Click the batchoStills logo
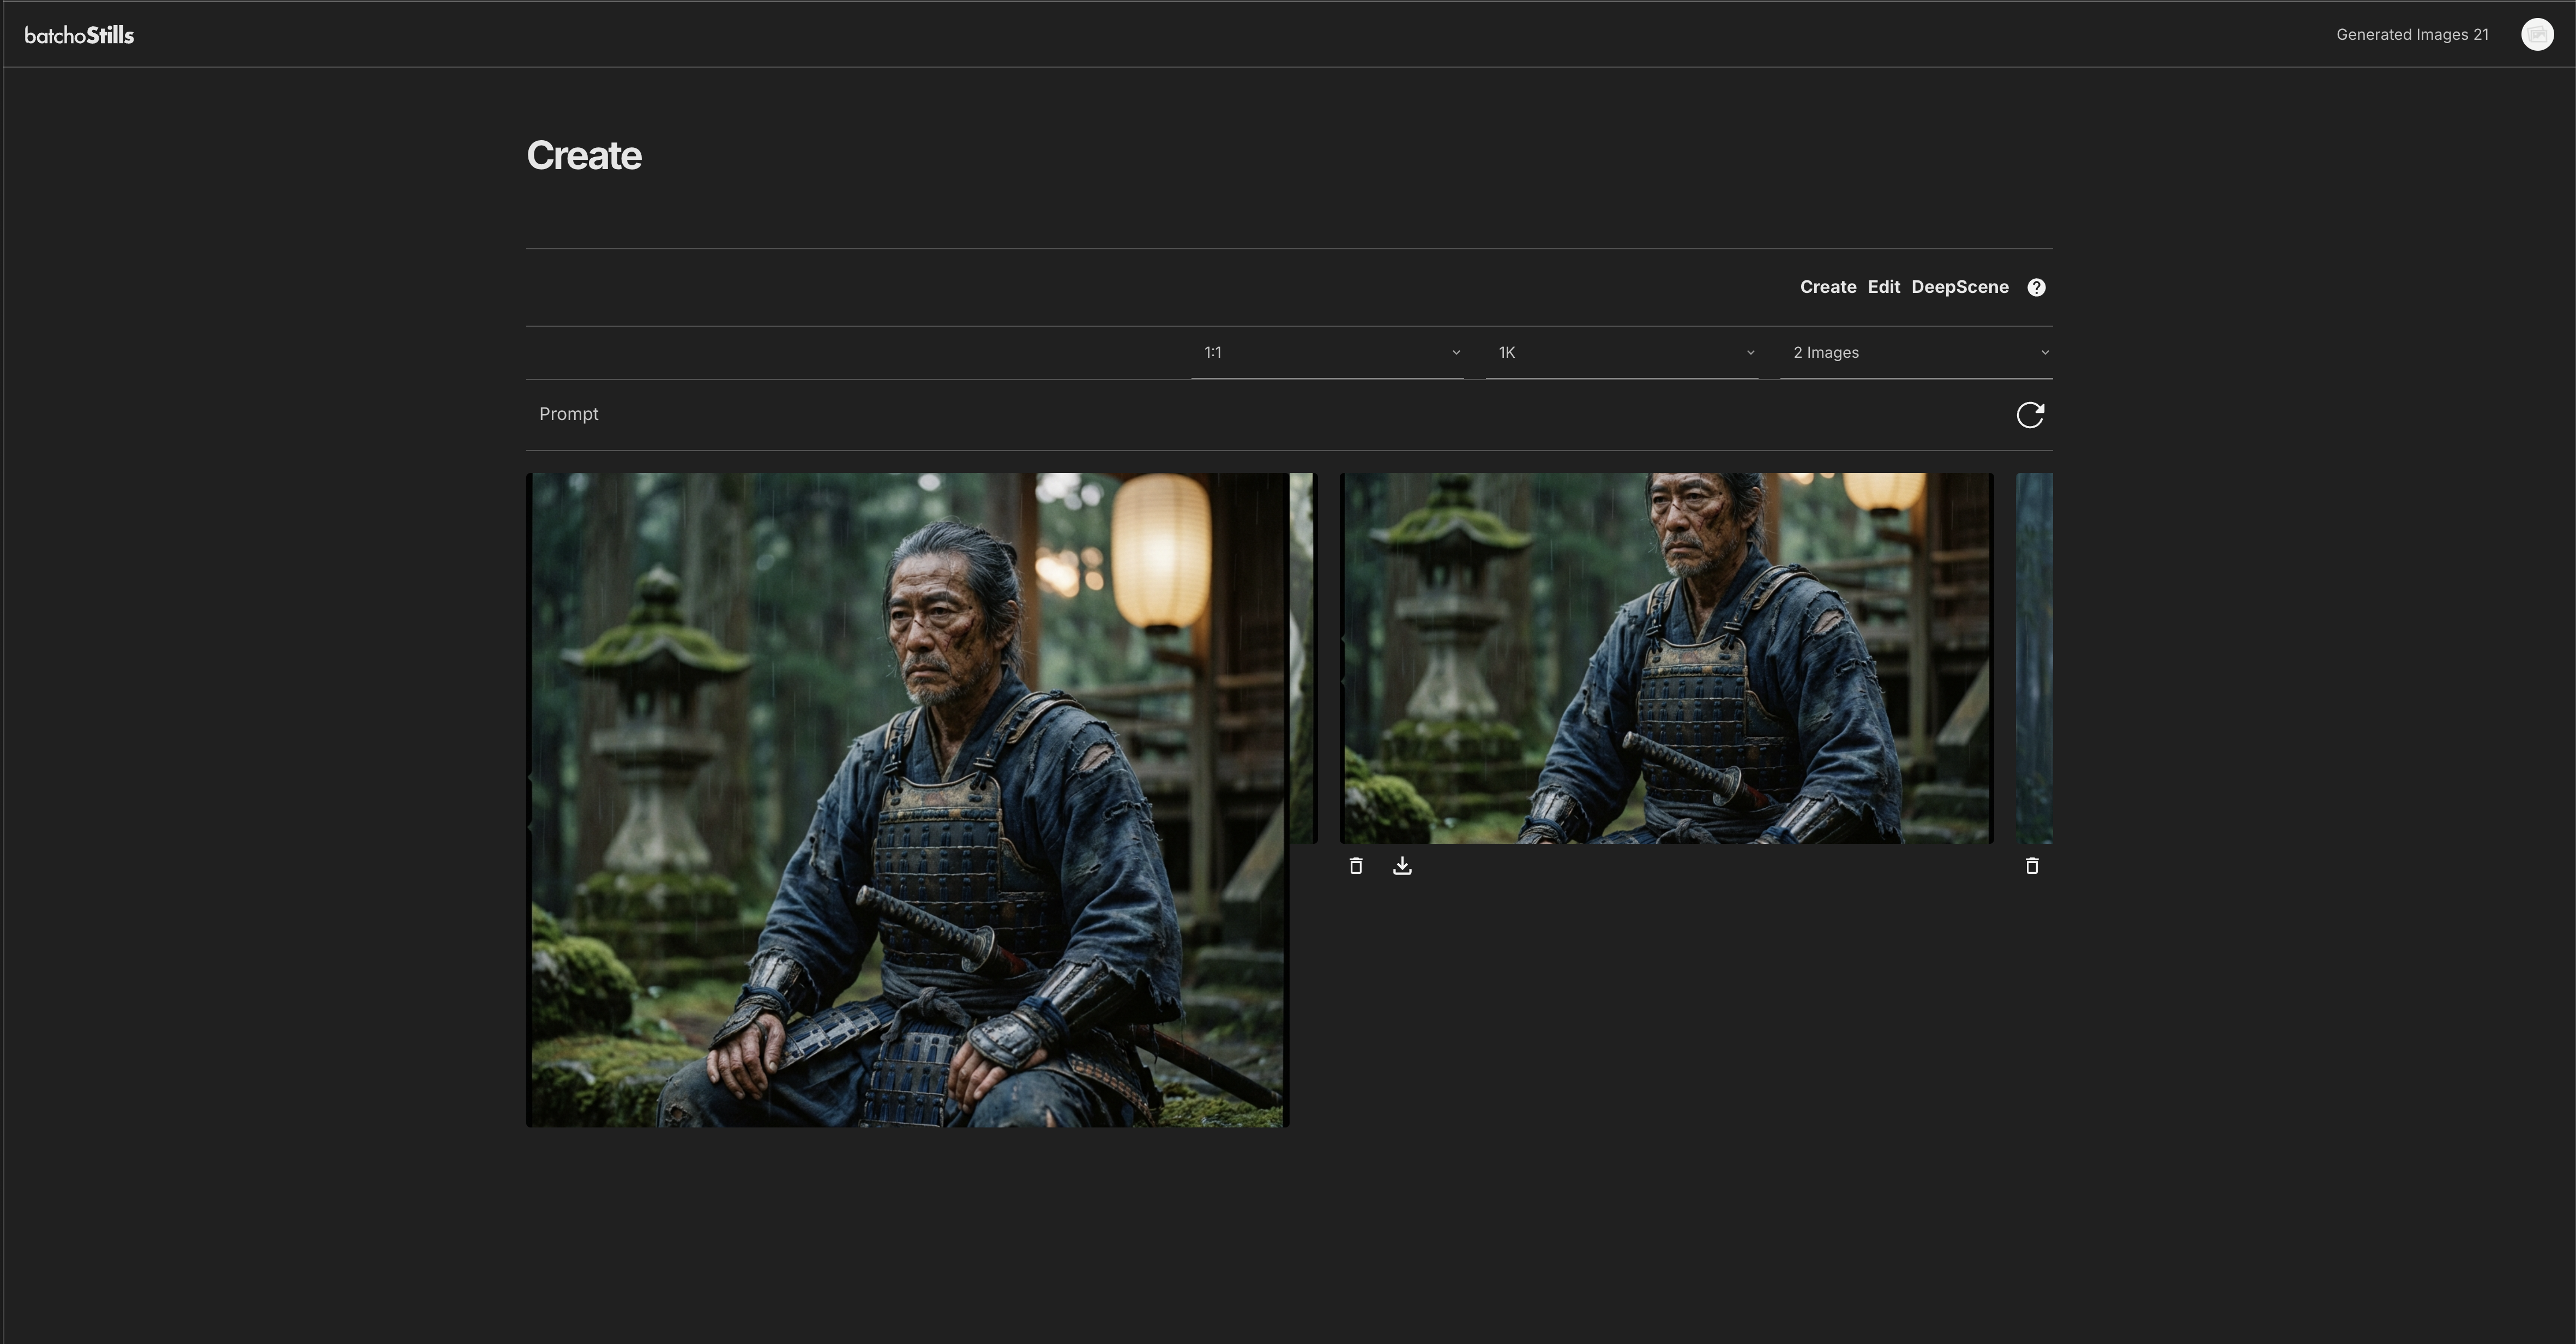Image resolution: width=2576 pixels, height=1344 pixels. pyautogui.click(x=80, y=34)
